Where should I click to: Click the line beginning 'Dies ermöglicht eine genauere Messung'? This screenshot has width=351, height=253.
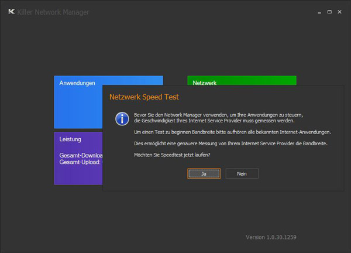(x=231, y=143)
